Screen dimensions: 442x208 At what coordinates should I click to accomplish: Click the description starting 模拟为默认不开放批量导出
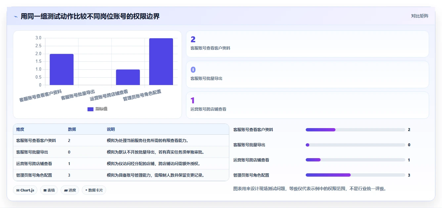point(155,152)
